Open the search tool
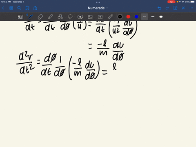 19,8
